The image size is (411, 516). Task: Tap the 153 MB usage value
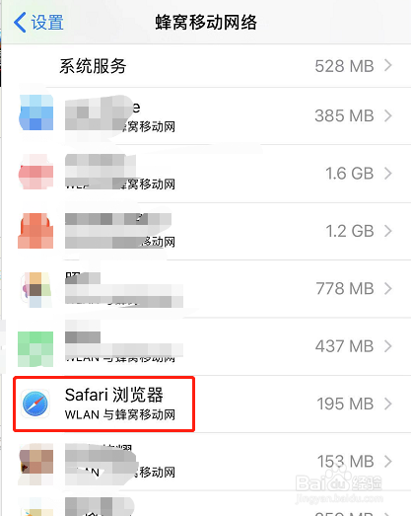[x=345, y=462]
